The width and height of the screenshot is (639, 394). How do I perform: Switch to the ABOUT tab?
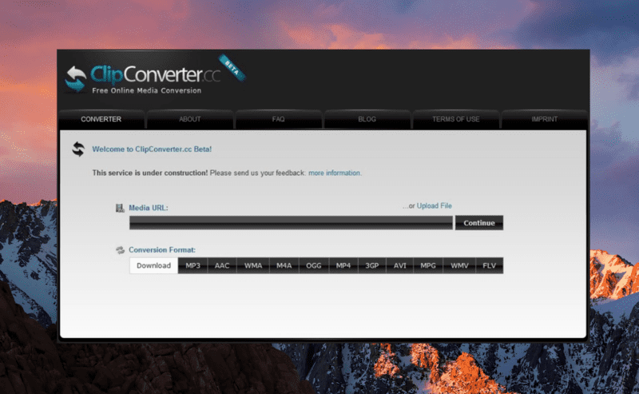coord(190,119)
